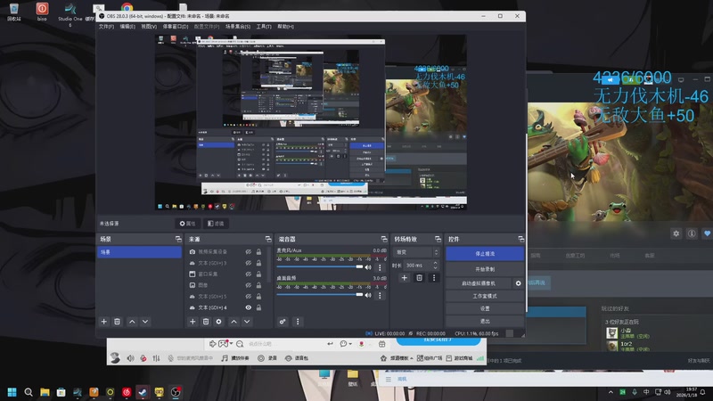
Task: Click Steam favorite heart icon
Action: pos(707,233)
